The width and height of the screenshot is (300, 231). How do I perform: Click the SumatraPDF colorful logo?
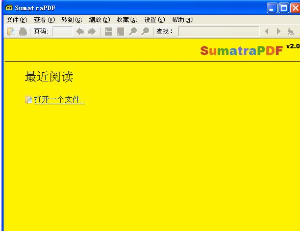(x=241, y=51)
